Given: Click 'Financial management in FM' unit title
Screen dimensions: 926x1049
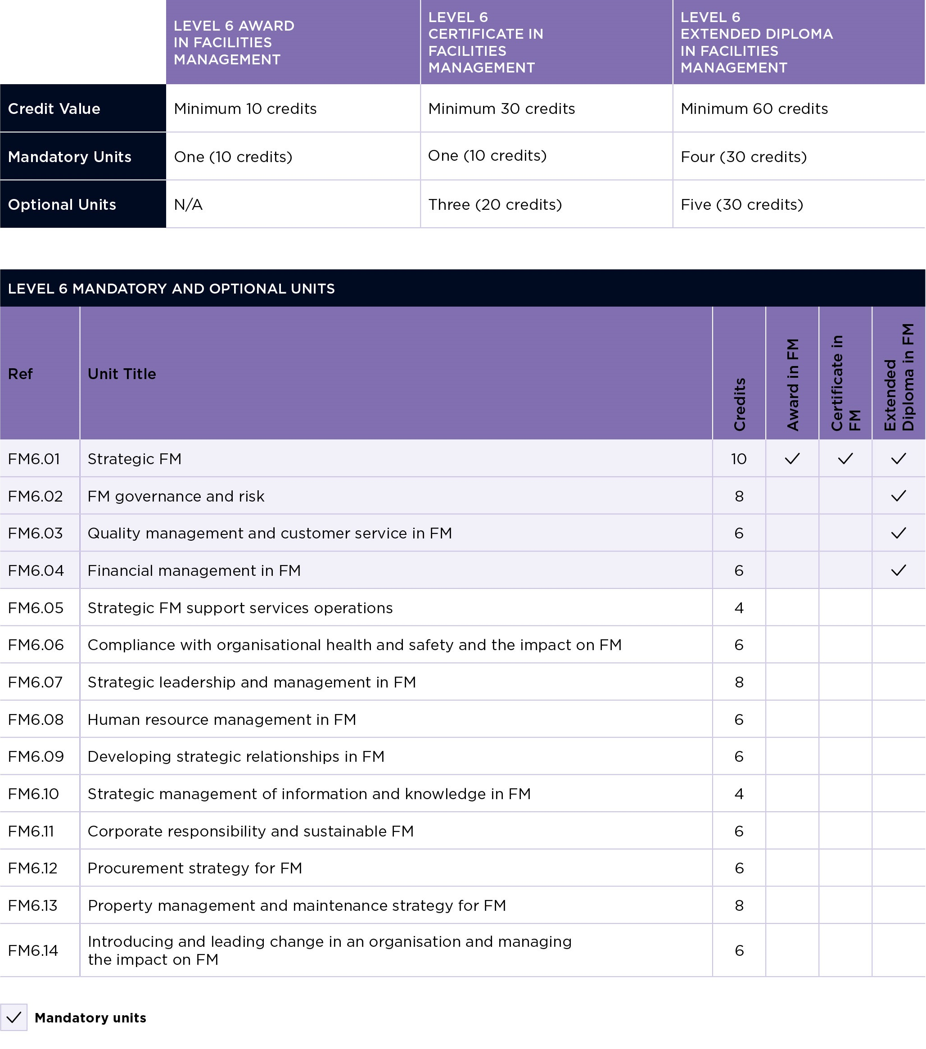Looking at the screenshot, I should (194, 571).
